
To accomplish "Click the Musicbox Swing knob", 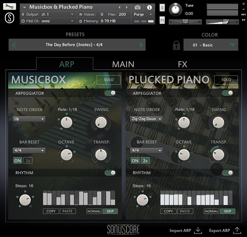I will pos(101,122).
